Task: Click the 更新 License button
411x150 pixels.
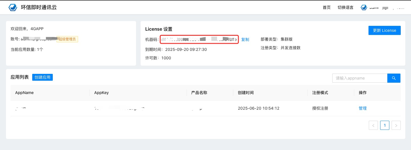Action: coord(384,30)
